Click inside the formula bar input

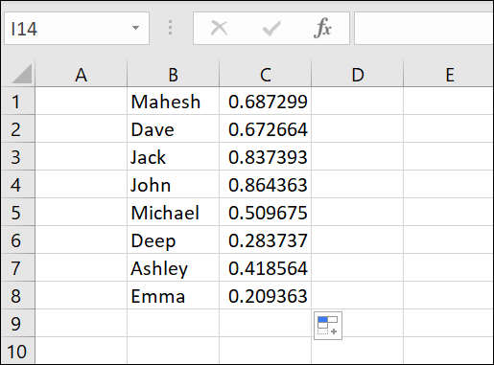[x=424, y=29]
